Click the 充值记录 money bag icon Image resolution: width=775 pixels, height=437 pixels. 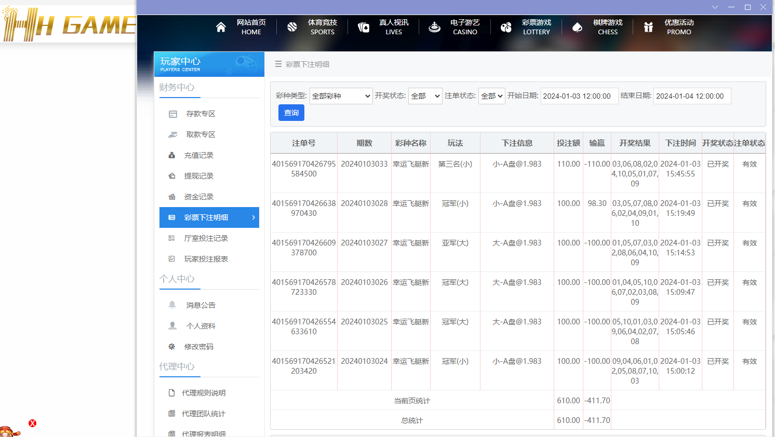(x=172, y=155)
